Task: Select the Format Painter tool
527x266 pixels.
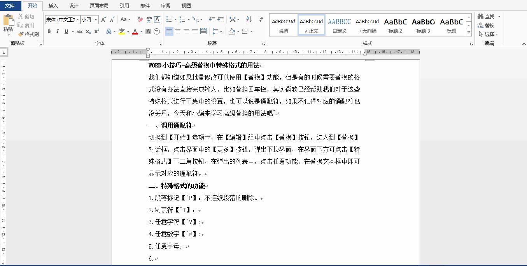Action: coord(29,34)
